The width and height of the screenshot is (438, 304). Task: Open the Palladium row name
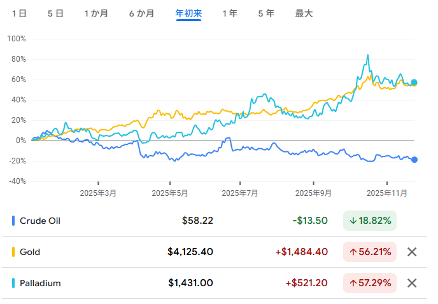40,284
